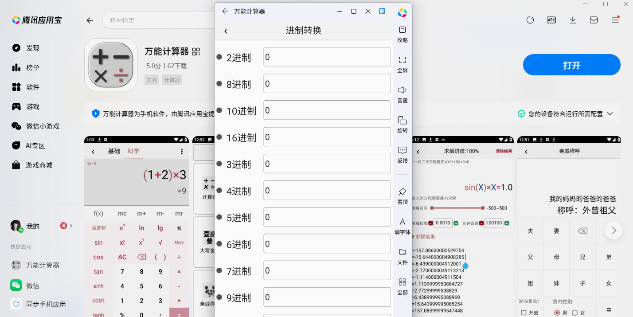Open 同步手机应用 in quick start
The image size is (633, 317).
point(38,304)
